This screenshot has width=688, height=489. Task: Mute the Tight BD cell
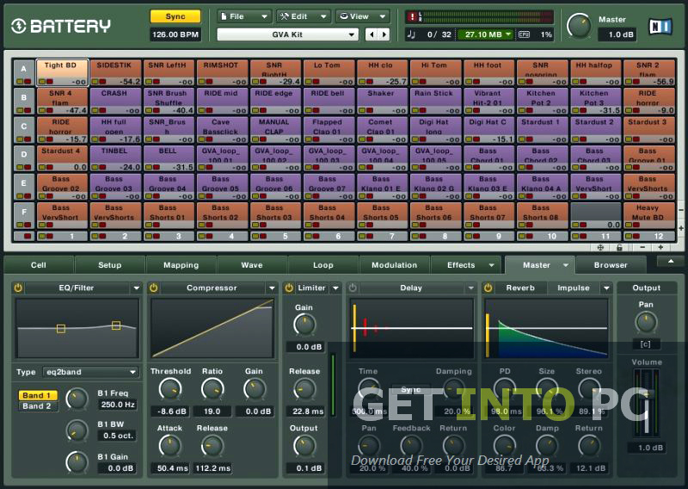[42, 82]
